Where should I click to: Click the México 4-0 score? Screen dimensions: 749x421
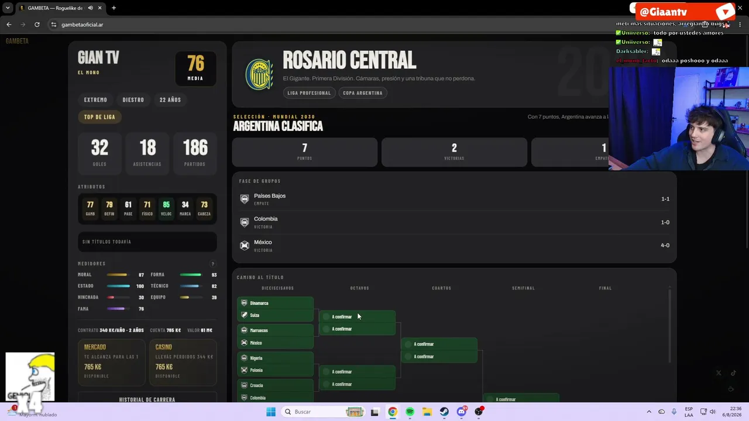pyautogui.click(x=665, y=246)
